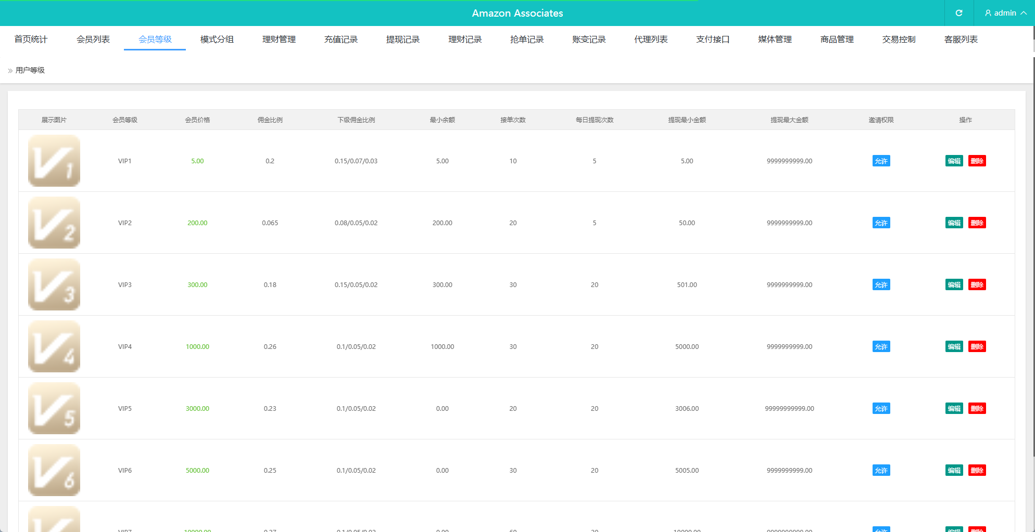This screenshot has height=532, width=1035.
Task: Open the 客服列表 tab
Action: (x=961, y=40)
